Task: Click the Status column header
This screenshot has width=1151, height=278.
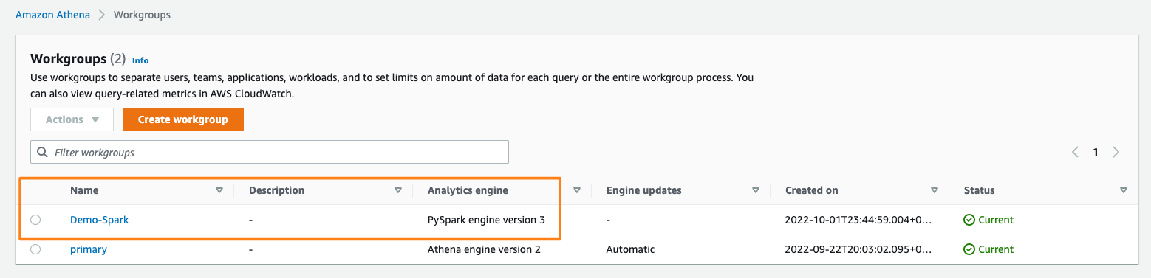Action: tap(980, 190)
